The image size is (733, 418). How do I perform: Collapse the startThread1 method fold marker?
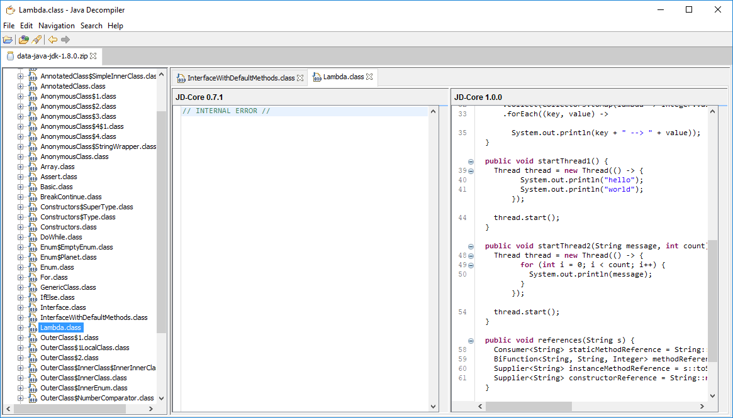pos(471,162)
